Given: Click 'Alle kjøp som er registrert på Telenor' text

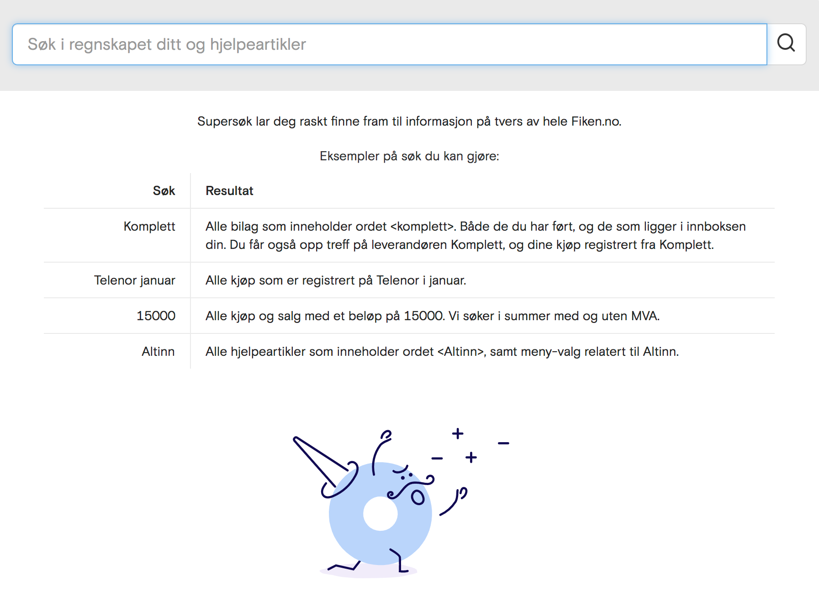Looking at the screenshot, I should pos(336,280).
